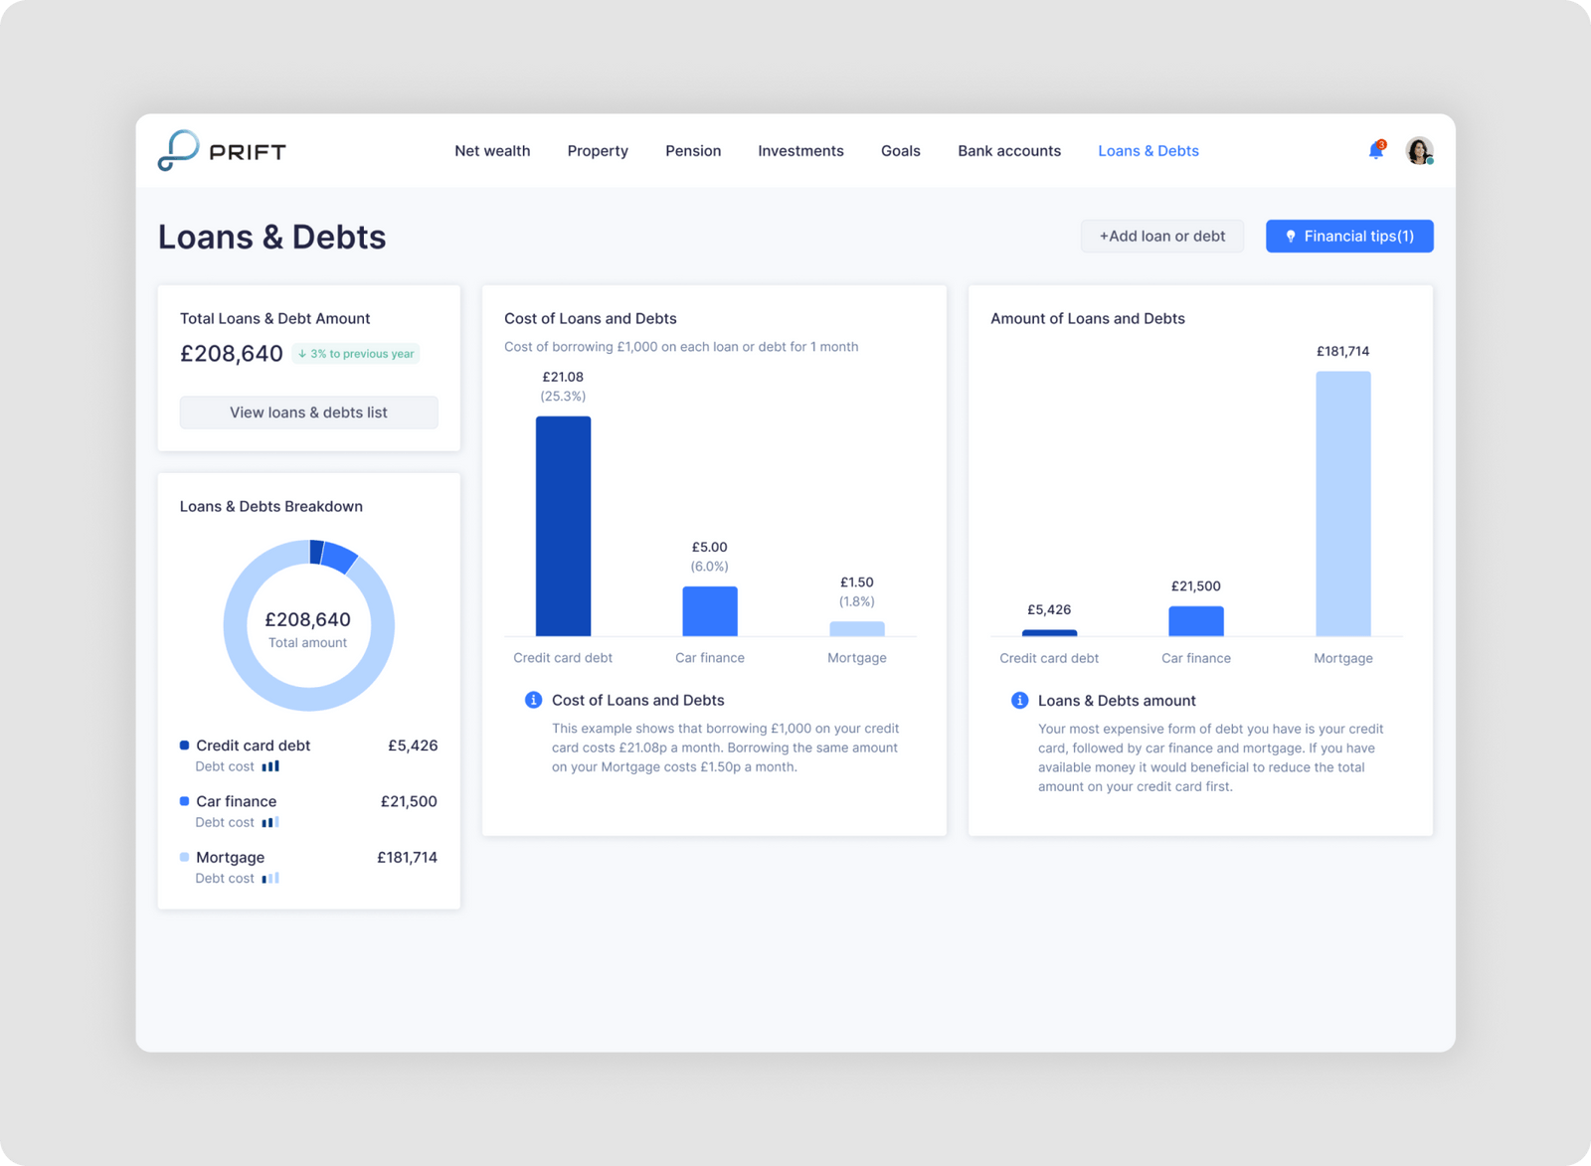Click the info icon beside Loans & Debts amount
Image resolution: width=1591 pixels, height=1166 pixels.
coord(1019,700)
